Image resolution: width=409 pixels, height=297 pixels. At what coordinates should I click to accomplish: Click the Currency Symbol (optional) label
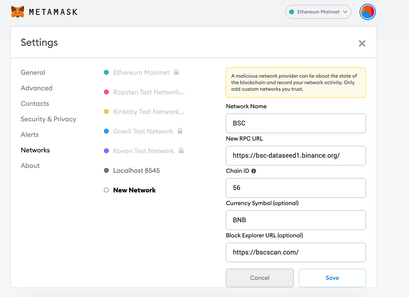coord(262,203)
